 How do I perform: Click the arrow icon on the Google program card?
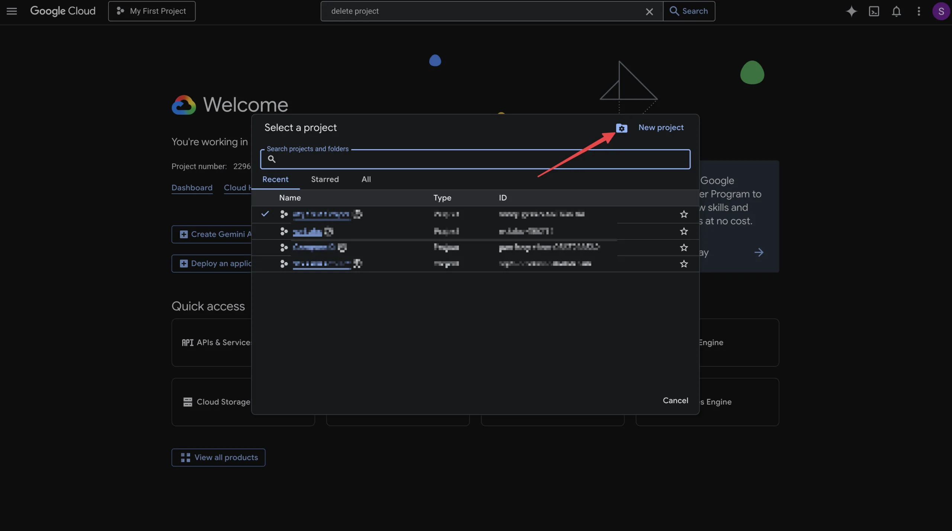(x=759, y=252)
